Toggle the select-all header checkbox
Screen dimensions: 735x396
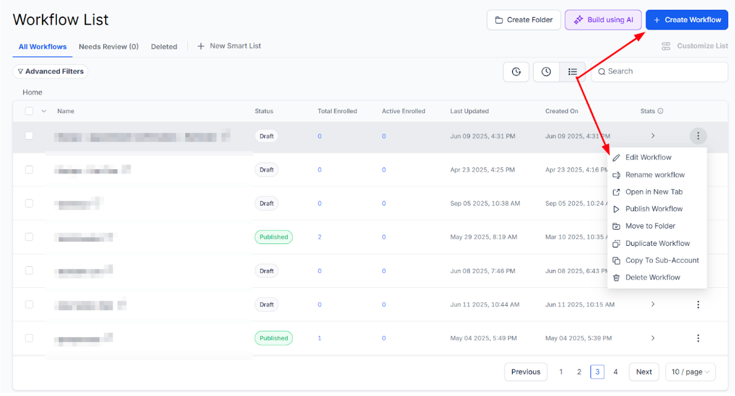(x=29, y=111)
